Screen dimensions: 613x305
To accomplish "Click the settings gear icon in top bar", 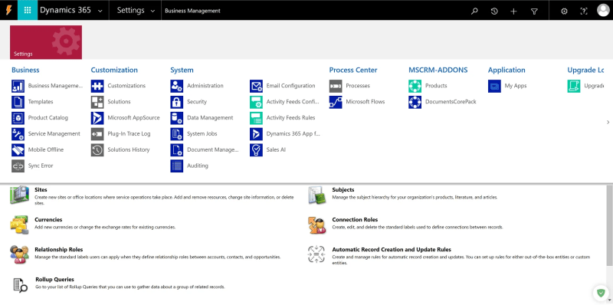I will pyautogui.click(x=564, y=11).
